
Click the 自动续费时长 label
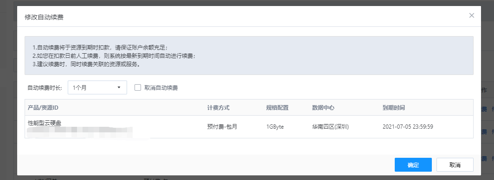tap(45, 88)
